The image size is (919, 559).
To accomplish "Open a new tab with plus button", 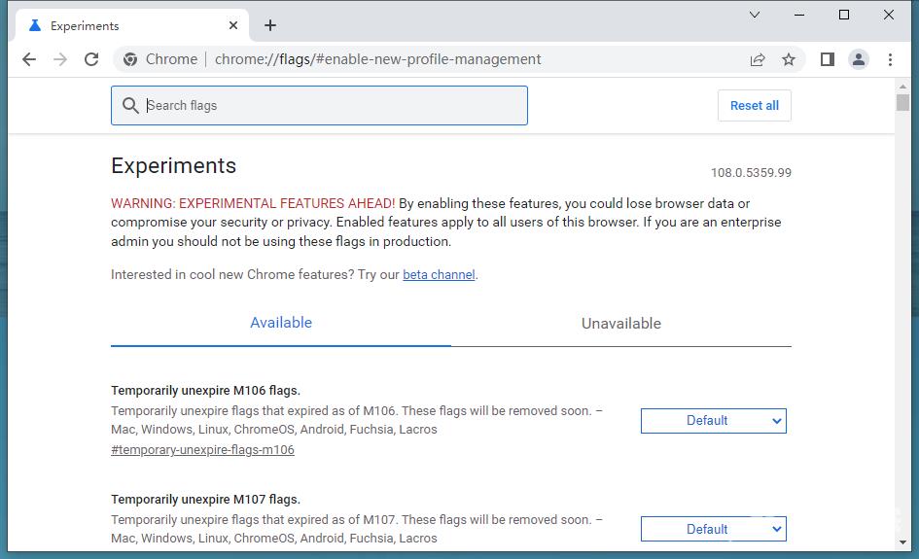I will pos(270,25).
